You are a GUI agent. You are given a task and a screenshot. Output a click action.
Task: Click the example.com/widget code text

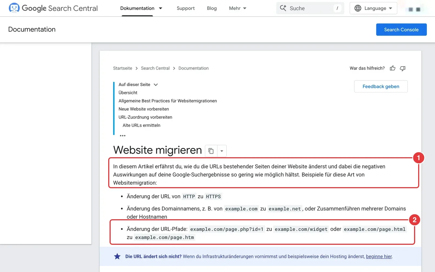pos(301,229)
